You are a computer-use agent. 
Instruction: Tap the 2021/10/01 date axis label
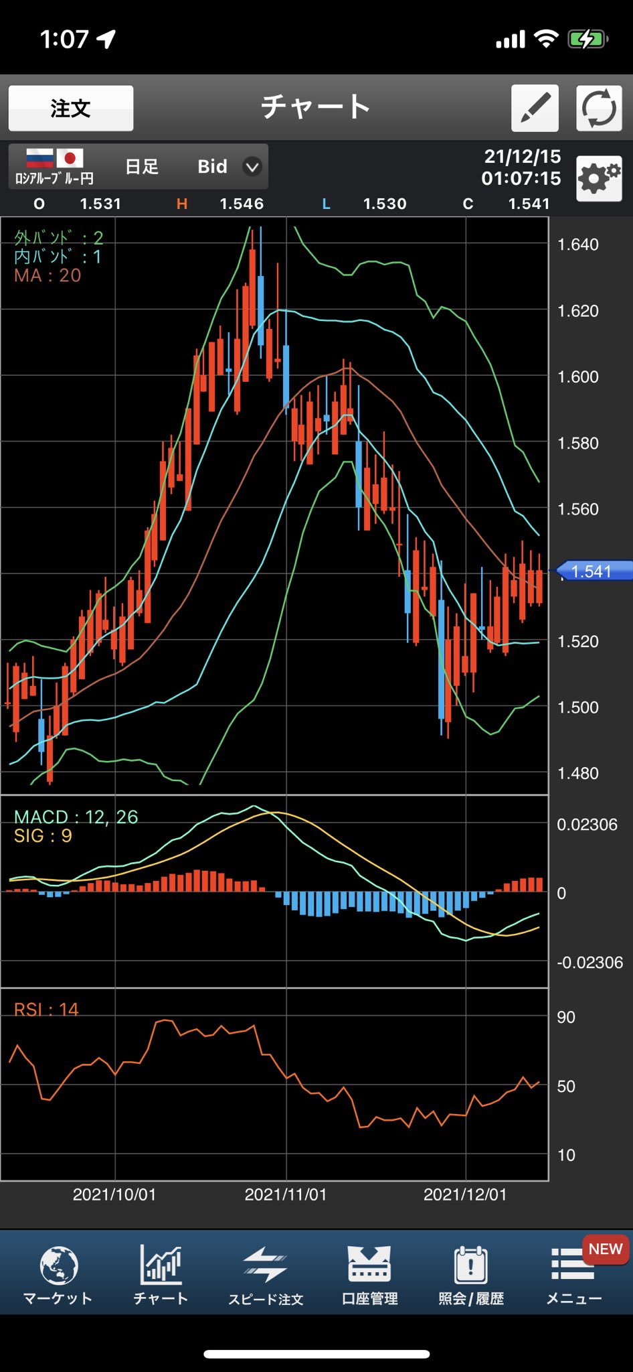pos(114,1194)
